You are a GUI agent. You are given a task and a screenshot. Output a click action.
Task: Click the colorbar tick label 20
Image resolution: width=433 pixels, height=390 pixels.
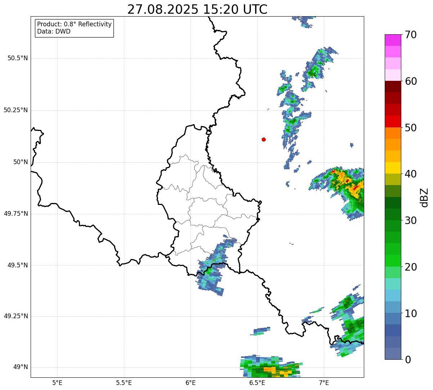coord(411,267)
